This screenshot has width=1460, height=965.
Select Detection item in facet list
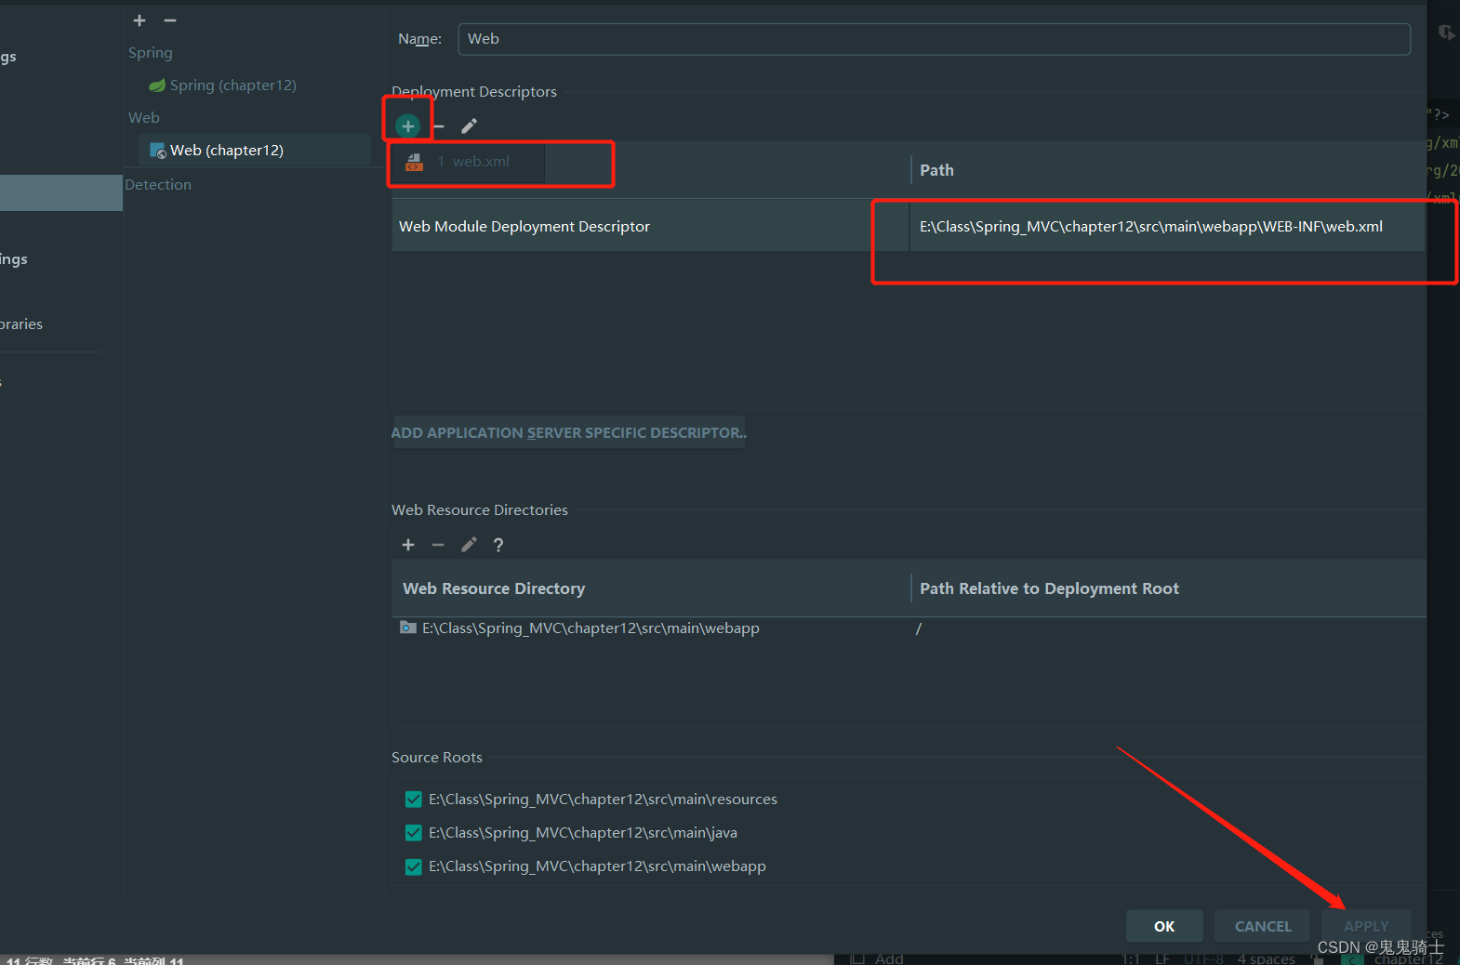(x=158, y=185)
